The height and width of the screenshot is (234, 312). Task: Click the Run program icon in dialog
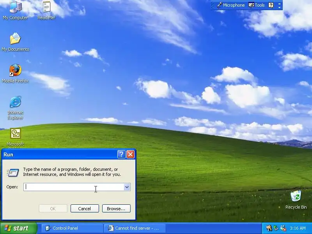(x=13, y=172)
